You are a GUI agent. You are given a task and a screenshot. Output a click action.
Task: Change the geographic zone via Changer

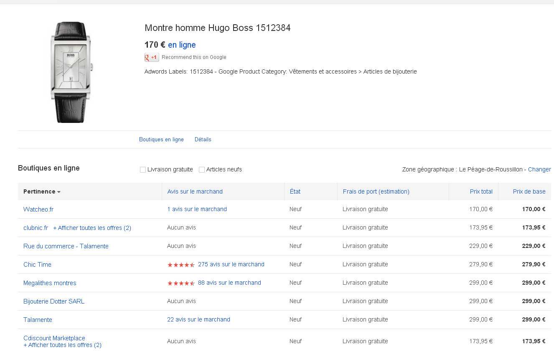[539, 169]
